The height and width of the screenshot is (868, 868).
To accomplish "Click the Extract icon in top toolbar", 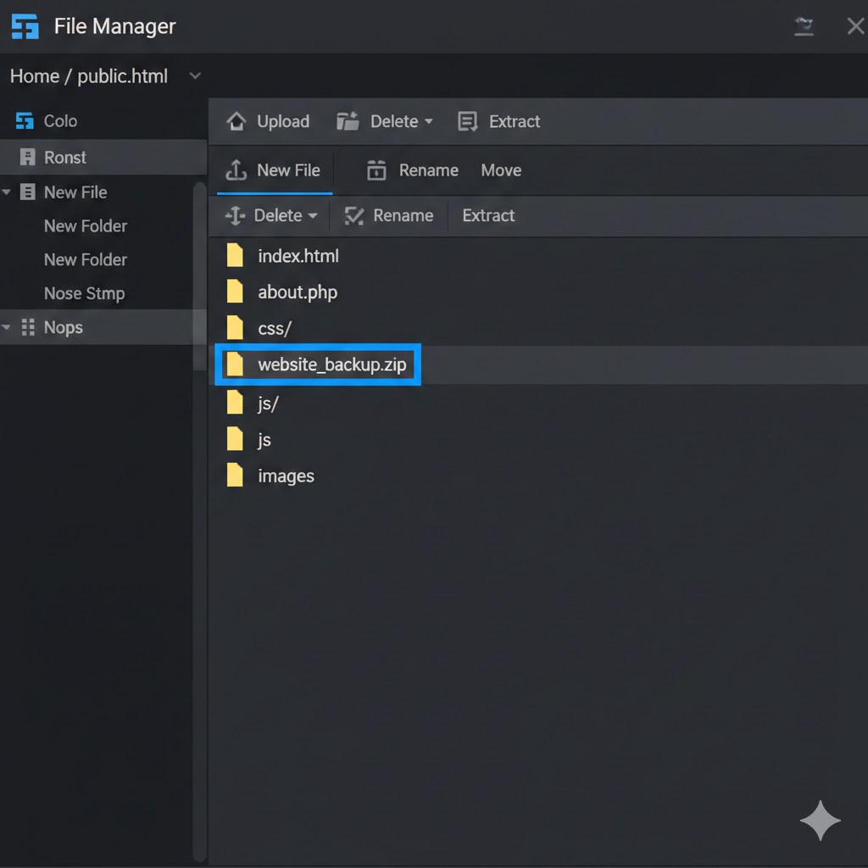I will pos(467,121).
